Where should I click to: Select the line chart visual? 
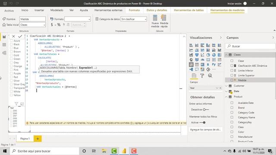pyautogui.click(x=191, y=50)
